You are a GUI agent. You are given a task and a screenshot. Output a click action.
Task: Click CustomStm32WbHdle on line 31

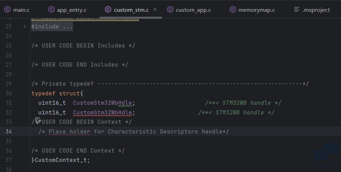(x=103, y=103)
